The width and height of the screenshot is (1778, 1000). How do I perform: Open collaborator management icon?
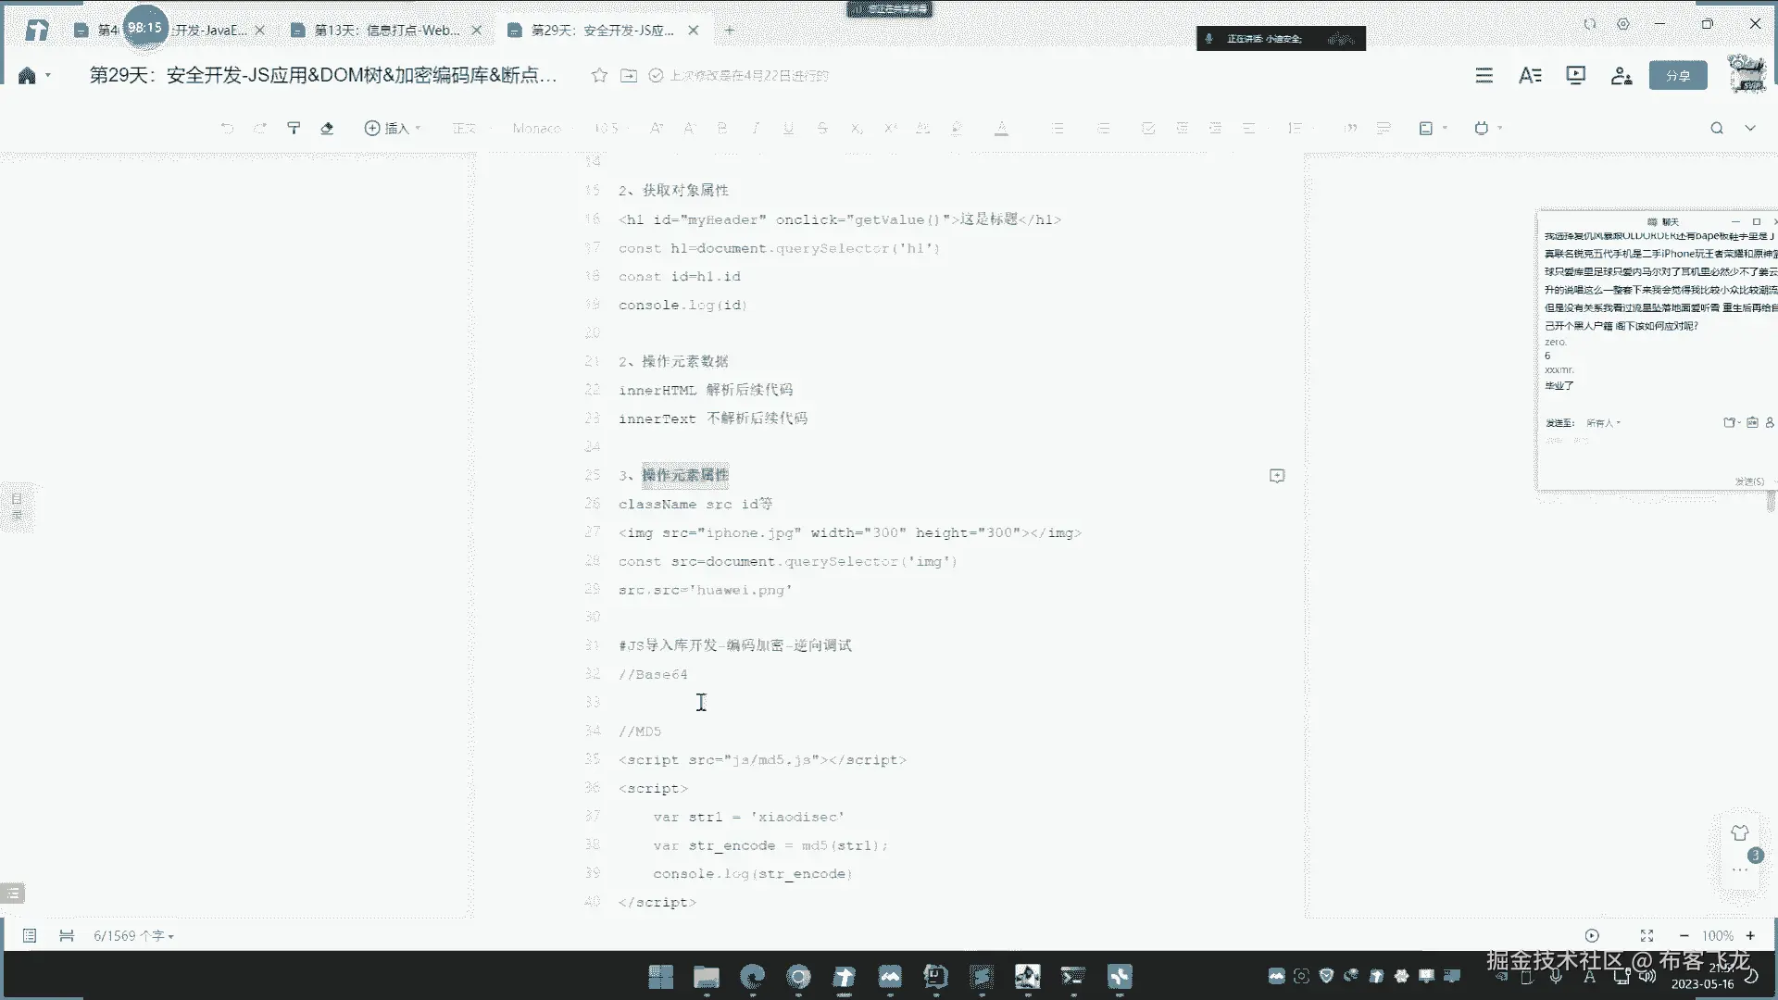(x=1621, y=76)
